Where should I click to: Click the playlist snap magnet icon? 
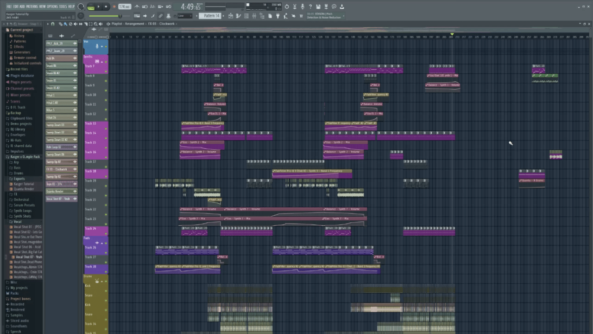click(53, 24)
